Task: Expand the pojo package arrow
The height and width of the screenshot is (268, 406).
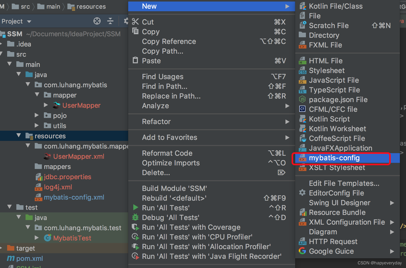Action: click(37, 115)
